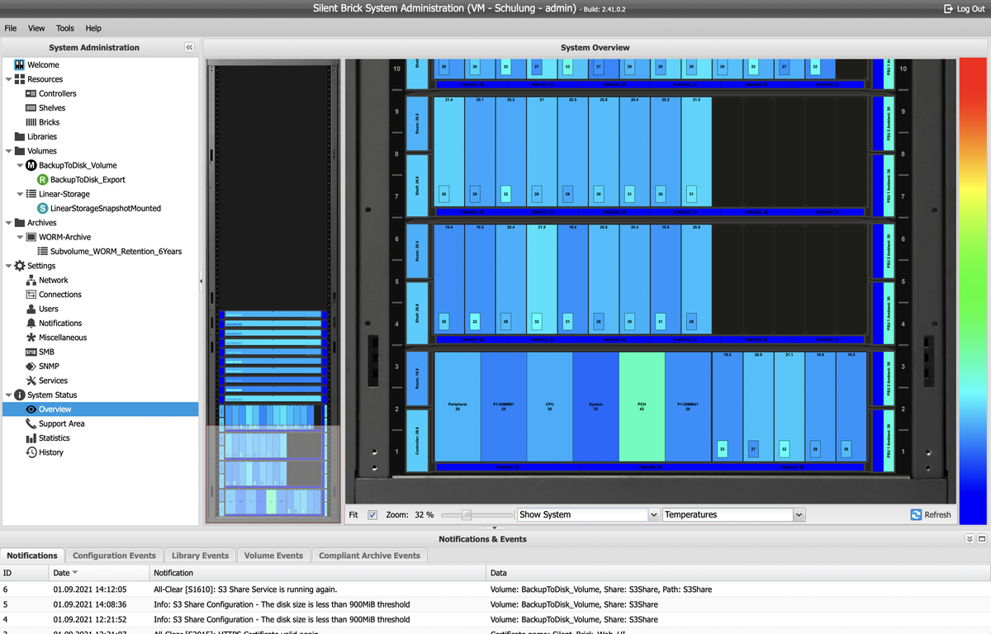Click the Zoom slider handle
Image resolution: width=991 pixels, height=634 pixels.
[467, 515]
